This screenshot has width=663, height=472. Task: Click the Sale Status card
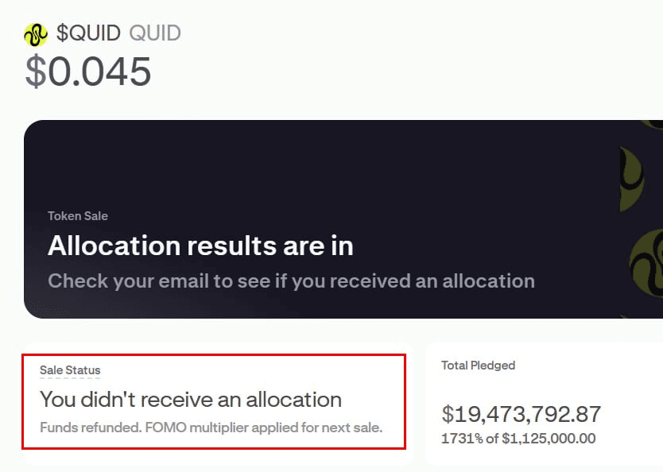pos(214,401)
